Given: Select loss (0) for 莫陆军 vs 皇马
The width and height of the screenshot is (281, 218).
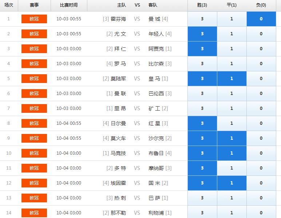Looking at the screenshot, I should [x=261, y=79].
